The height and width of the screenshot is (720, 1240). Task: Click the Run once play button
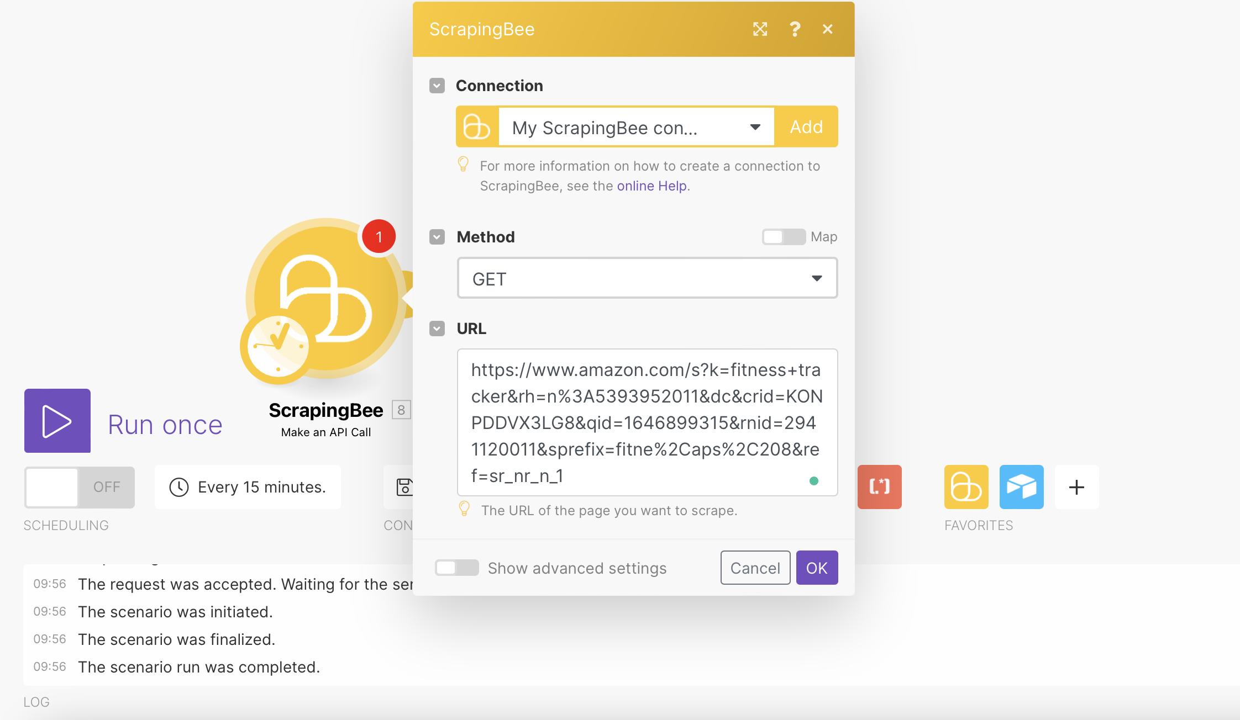click(57, 421)
